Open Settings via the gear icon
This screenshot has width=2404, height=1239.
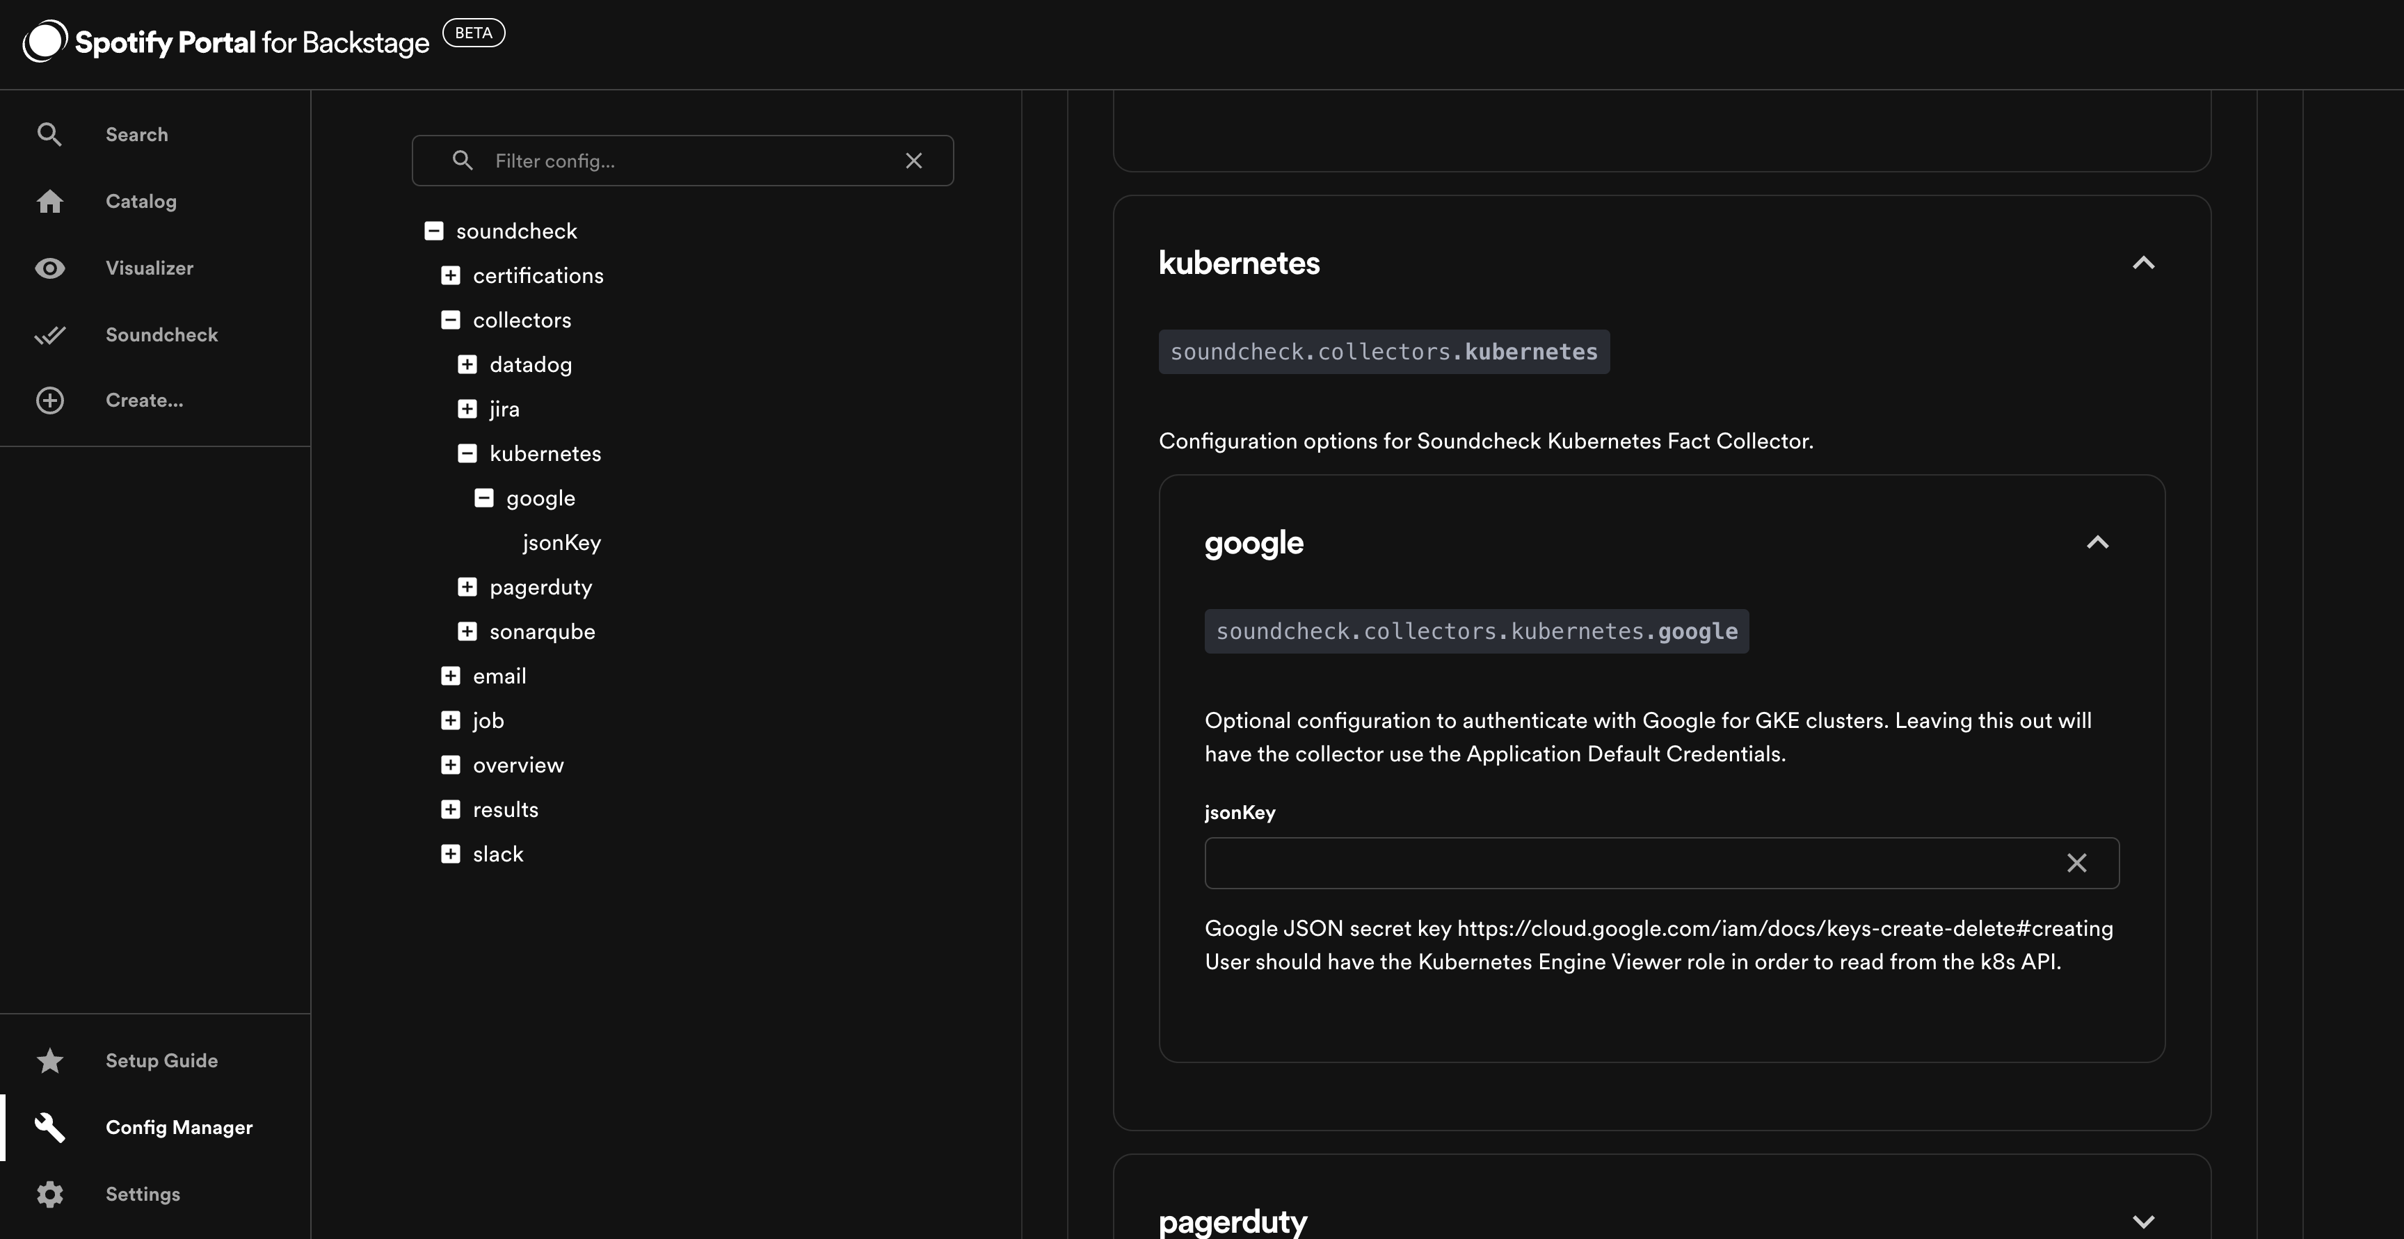(49, 1195)
